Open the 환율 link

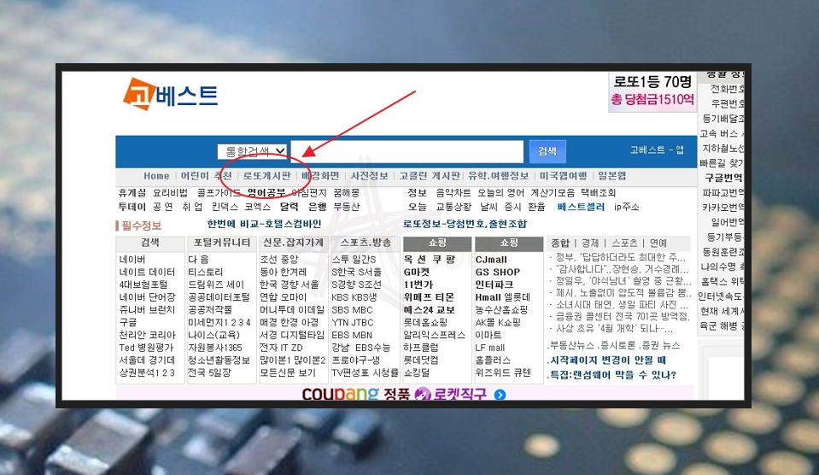point(536,207)
